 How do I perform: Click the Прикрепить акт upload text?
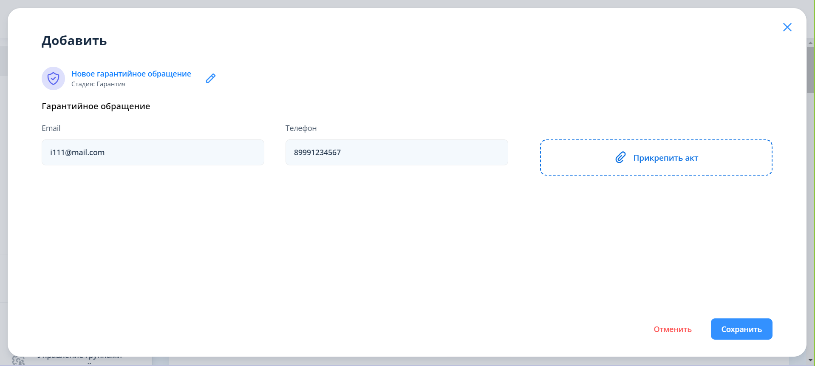(665, 158)
